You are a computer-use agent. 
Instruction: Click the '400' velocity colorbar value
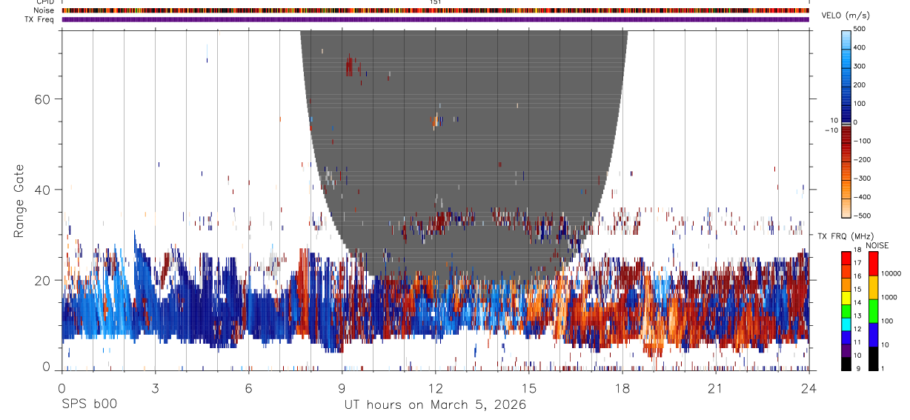860,47
